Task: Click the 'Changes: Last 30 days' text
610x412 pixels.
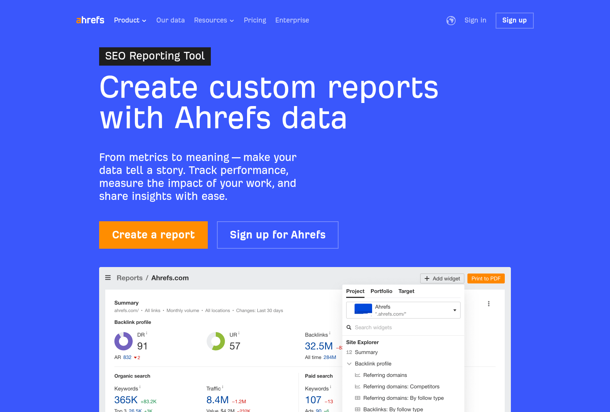Action: pyautogui.click(x=260, y=311)
